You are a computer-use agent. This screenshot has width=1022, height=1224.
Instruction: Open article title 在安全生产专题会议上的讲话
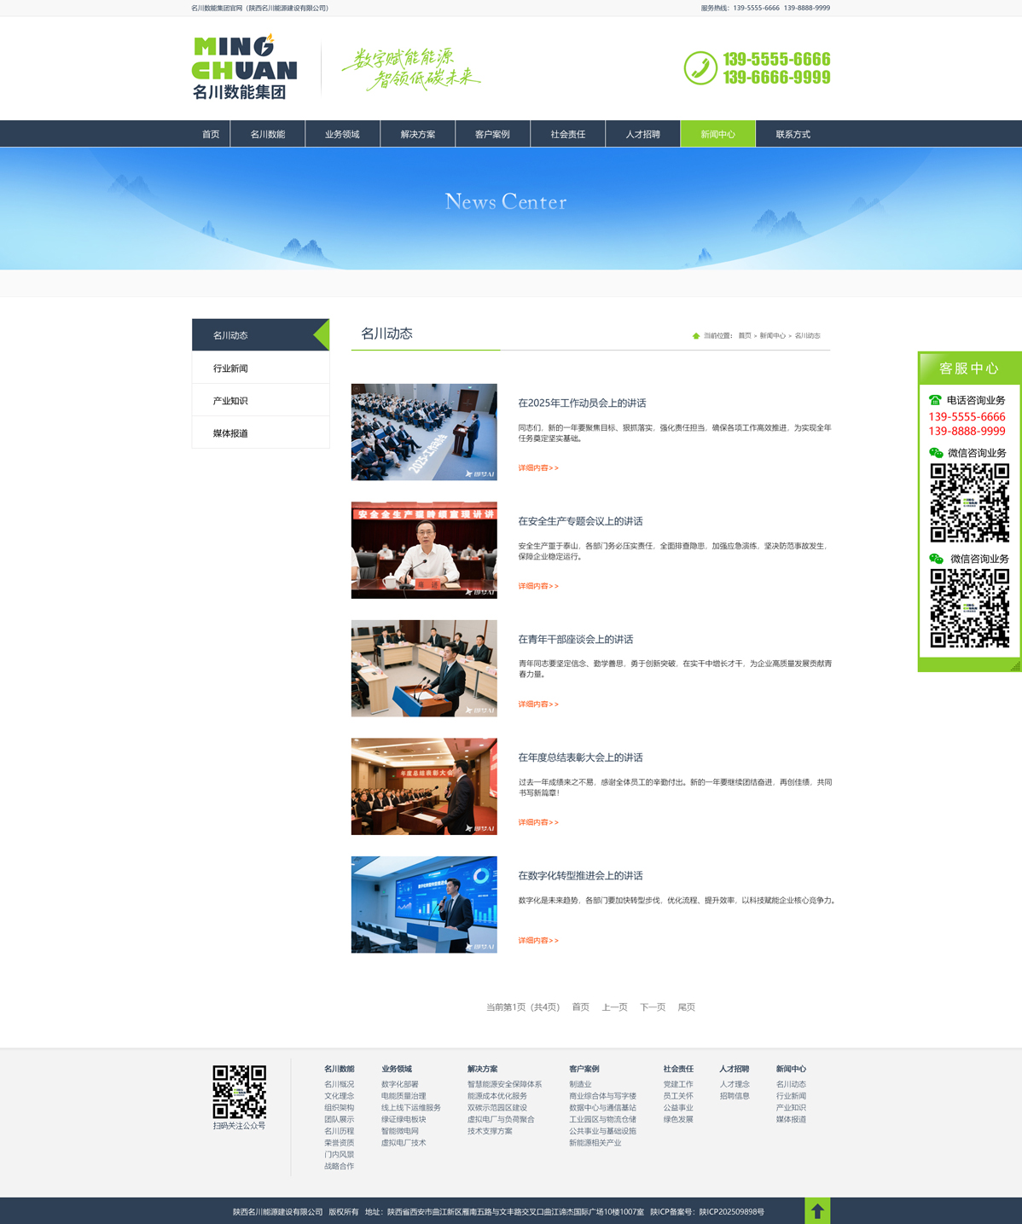point(580,521)
